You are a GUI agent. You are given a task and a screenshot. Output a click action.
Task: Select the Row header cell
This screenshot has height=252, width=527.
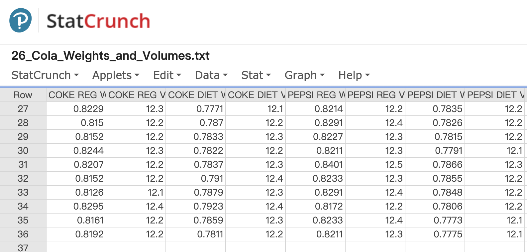(23, 95)
